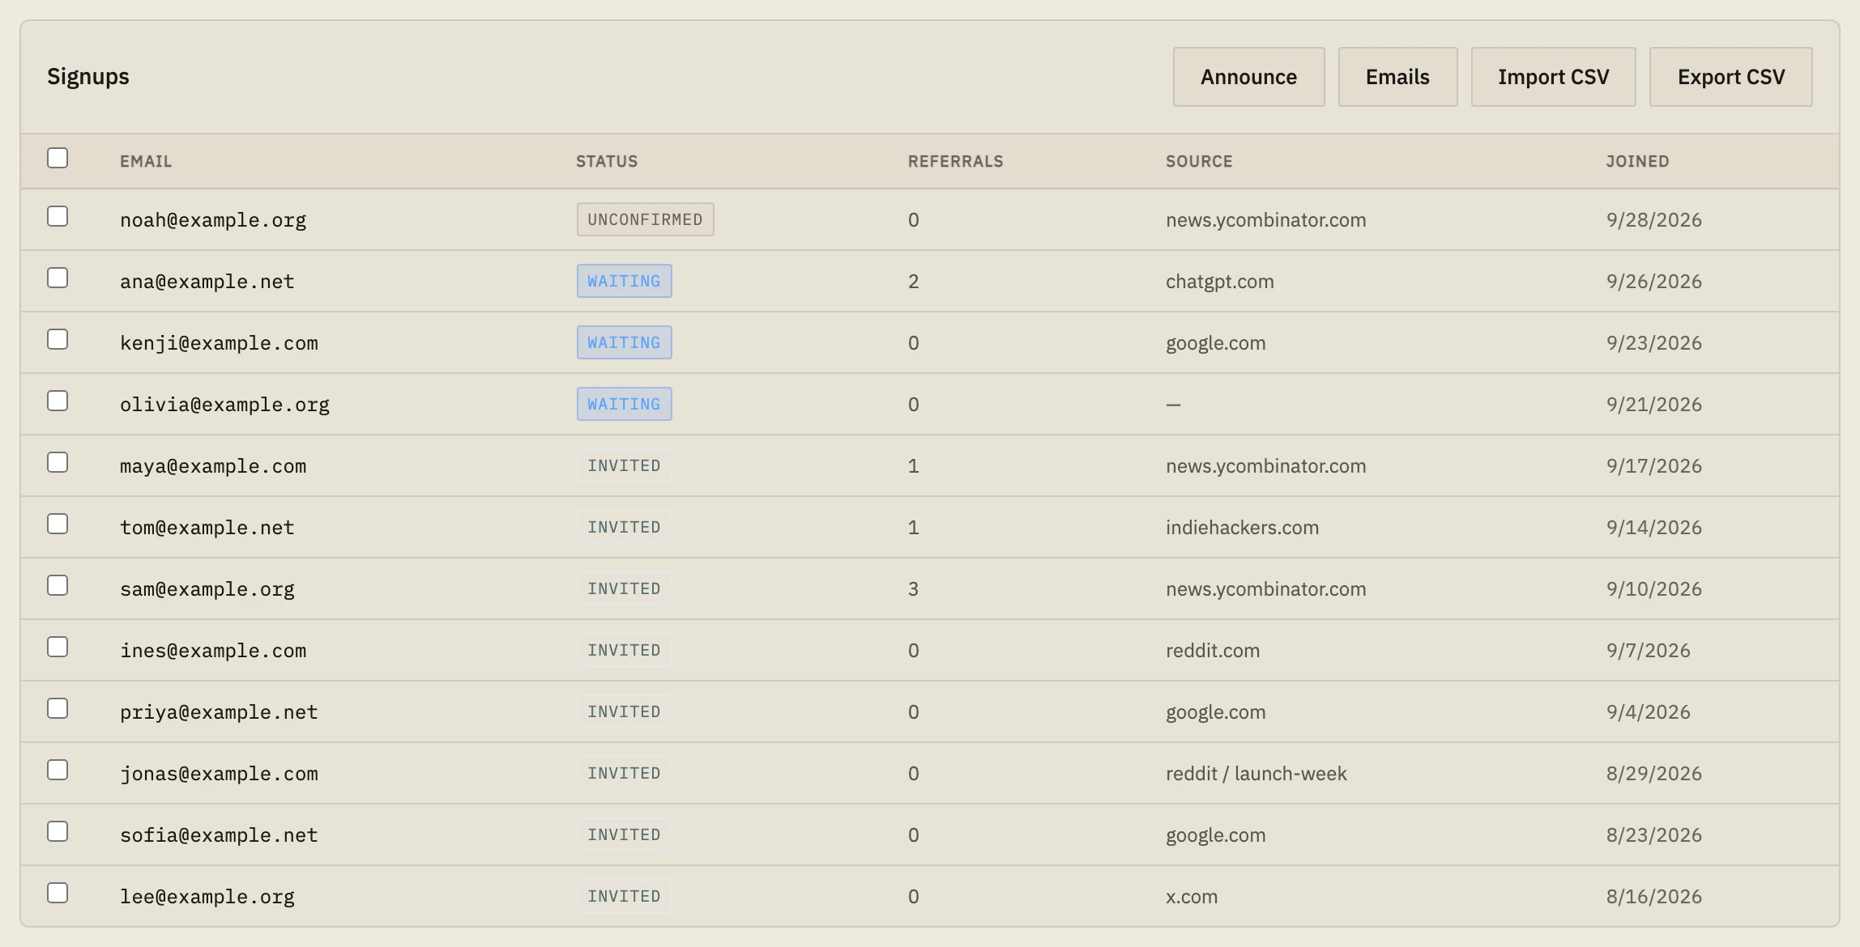This screenshot has height=947, width=1860.
Task: Click the email ana@example.net
Action: pyautogui.click(x=207, y=282)
